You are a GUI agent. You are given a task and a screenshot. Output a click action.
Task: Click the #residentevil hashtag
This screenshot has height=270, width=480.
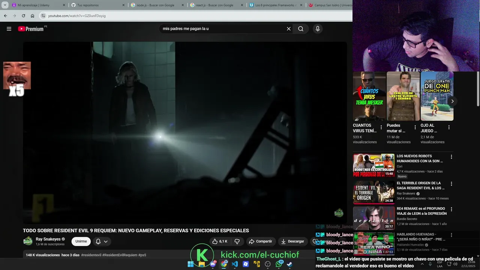(x=91, y=255)
